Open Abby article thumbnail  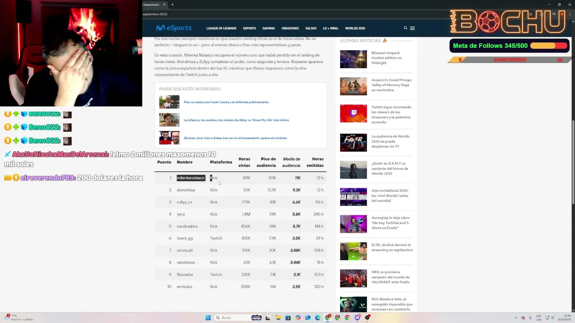click(169, 120)
